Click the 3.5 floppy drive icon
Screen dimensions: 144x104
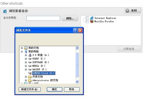pos(30,55)
